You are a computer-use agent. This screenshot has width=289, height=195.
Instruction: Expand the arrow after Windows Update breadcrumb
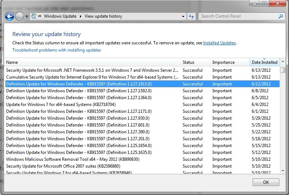[81, 16]
